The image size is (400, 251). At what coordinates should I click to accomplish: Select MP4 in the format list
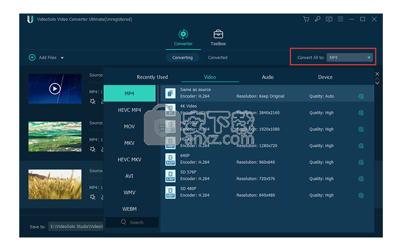[129, 93]
